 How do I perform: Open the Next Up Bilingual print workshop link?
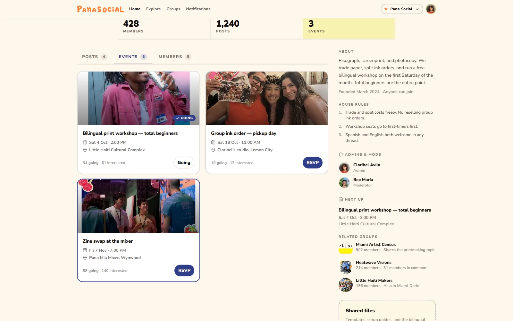point(385,210)
